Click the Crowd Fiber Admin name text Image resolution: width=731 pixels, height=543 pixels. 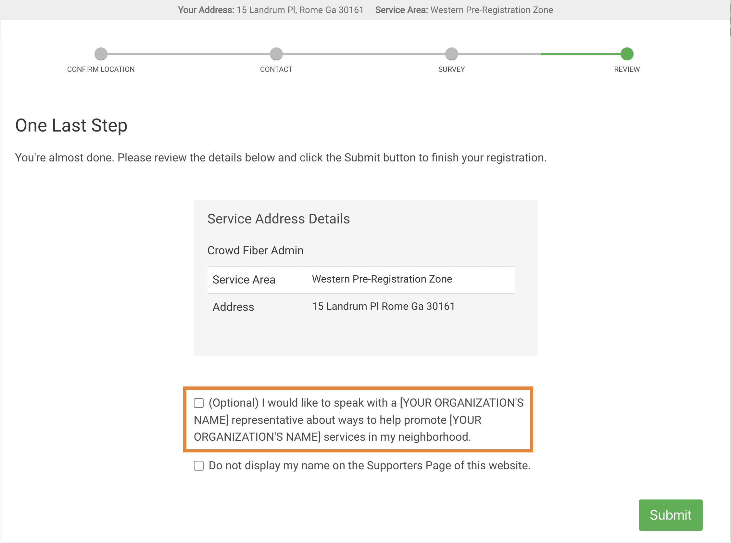click(255, 250)
